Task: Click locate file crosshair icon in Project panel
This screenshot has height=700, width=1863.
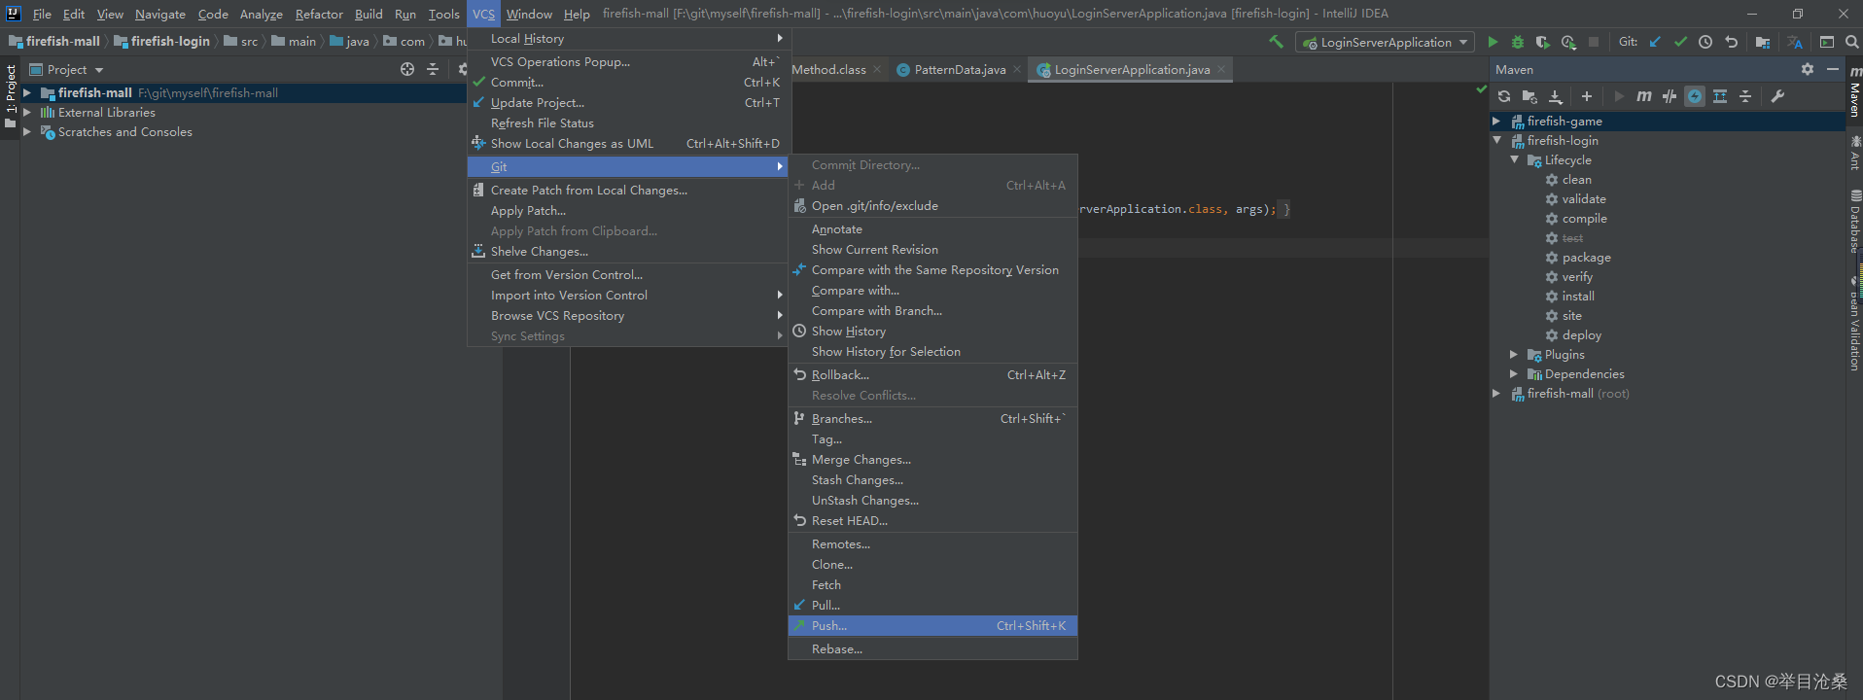Action: point(407,69)
